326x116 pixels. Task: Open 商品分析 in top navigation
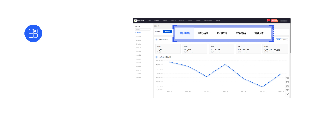pyautogui.click(x=181, y=21)
